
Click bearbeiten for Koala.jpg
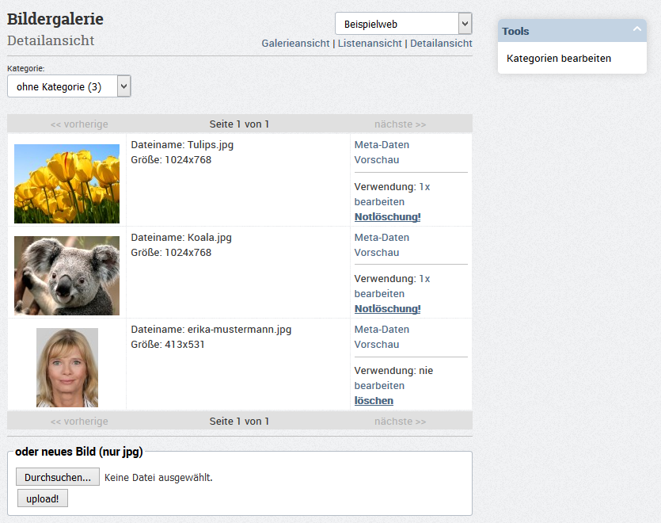(x=379, y=294)
